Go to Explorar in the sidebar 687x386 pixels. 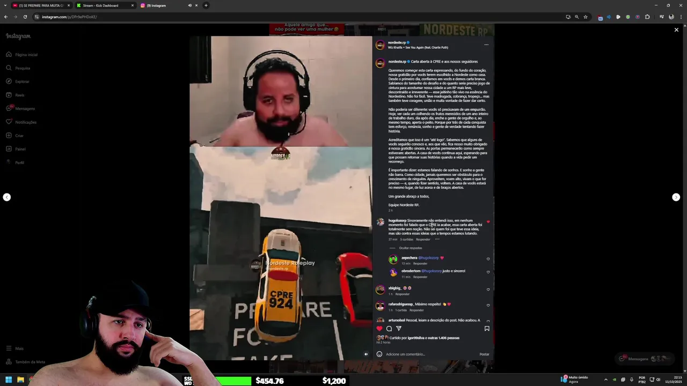click(x=18, y=81)
